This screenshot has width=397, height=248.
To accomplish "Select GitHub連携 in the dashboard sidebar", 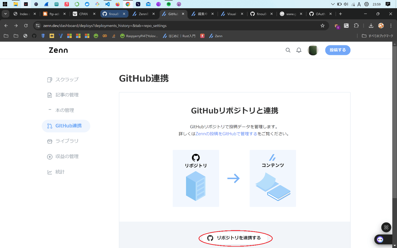I will pos(66,126).
